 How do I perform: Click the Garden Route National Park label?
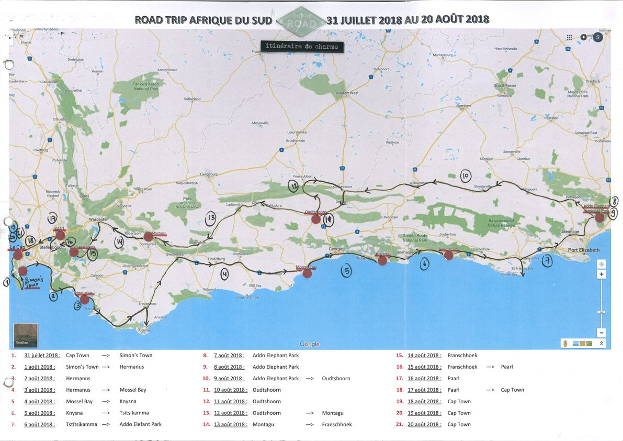(x=415, y=238)
